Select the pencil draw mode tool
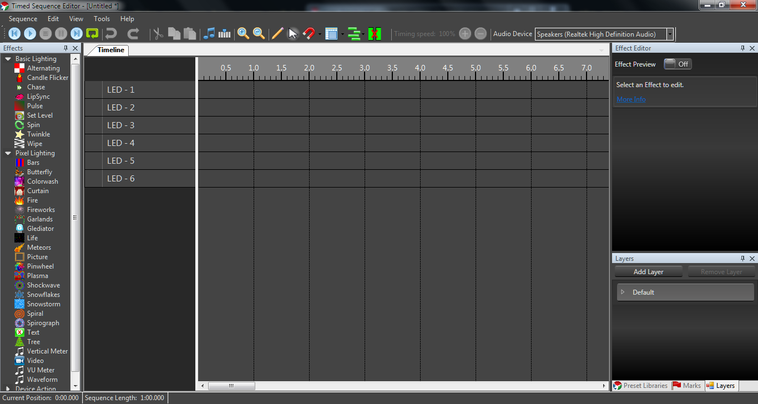 pos(277,34)
